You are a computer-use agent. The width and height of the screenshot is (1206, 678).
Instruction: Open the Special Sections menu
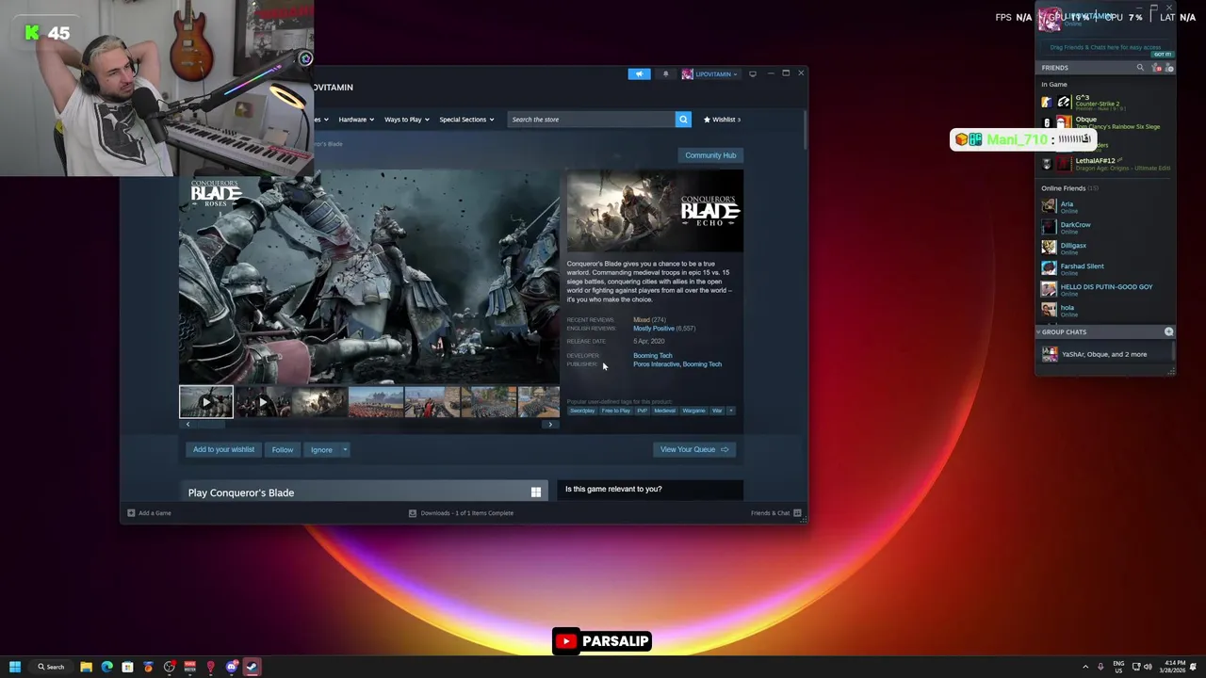point(466,120)
